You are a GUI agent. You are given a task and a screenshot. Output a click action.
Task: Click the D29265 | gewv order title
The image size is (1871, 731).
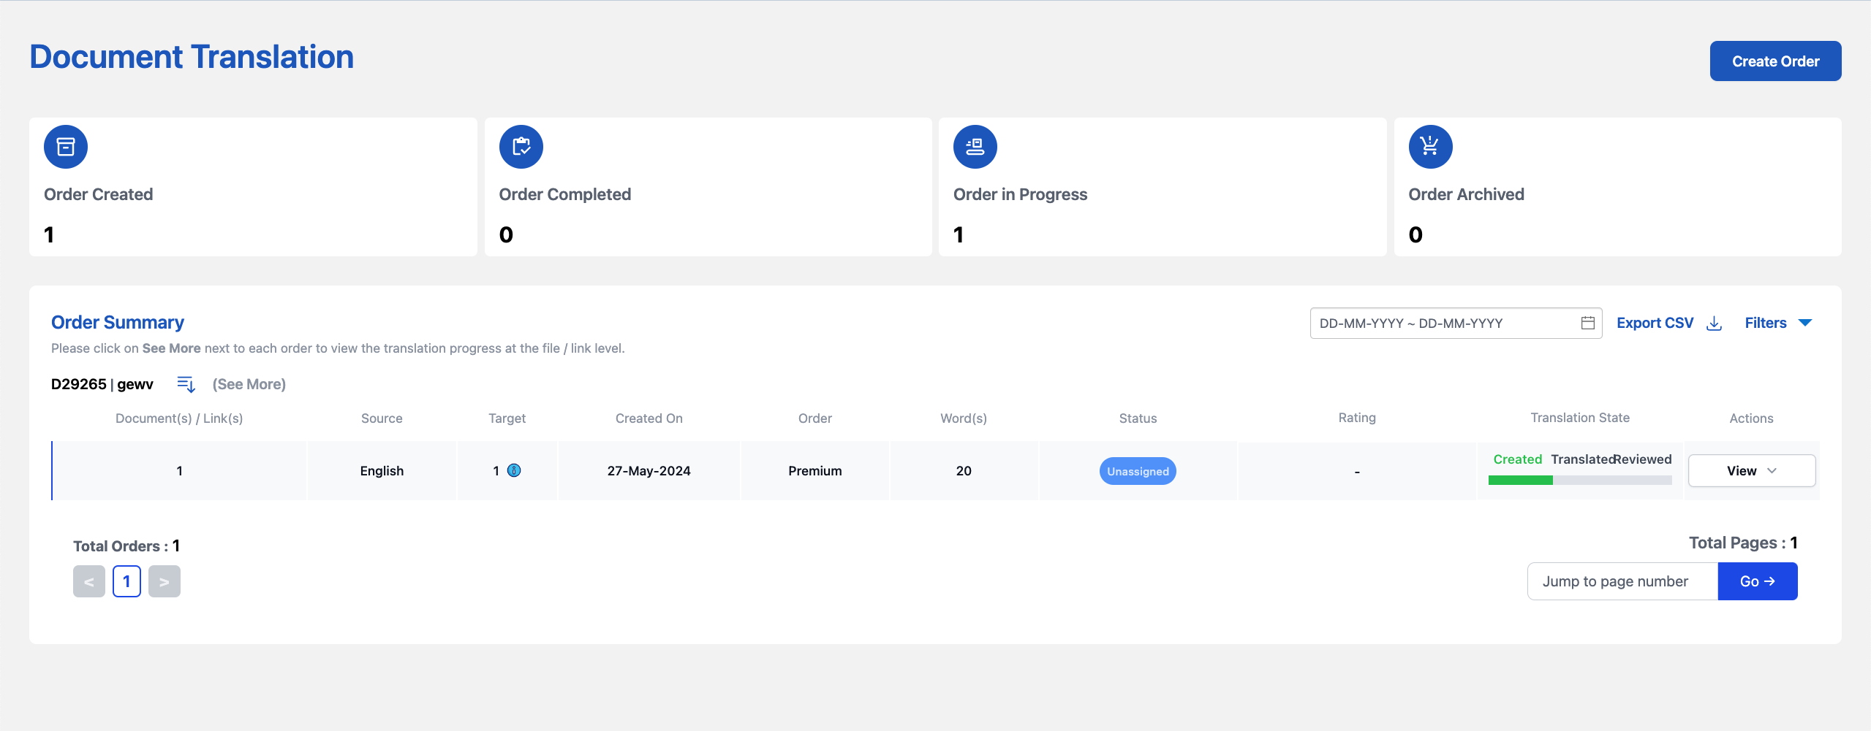(x=102, y=384)
